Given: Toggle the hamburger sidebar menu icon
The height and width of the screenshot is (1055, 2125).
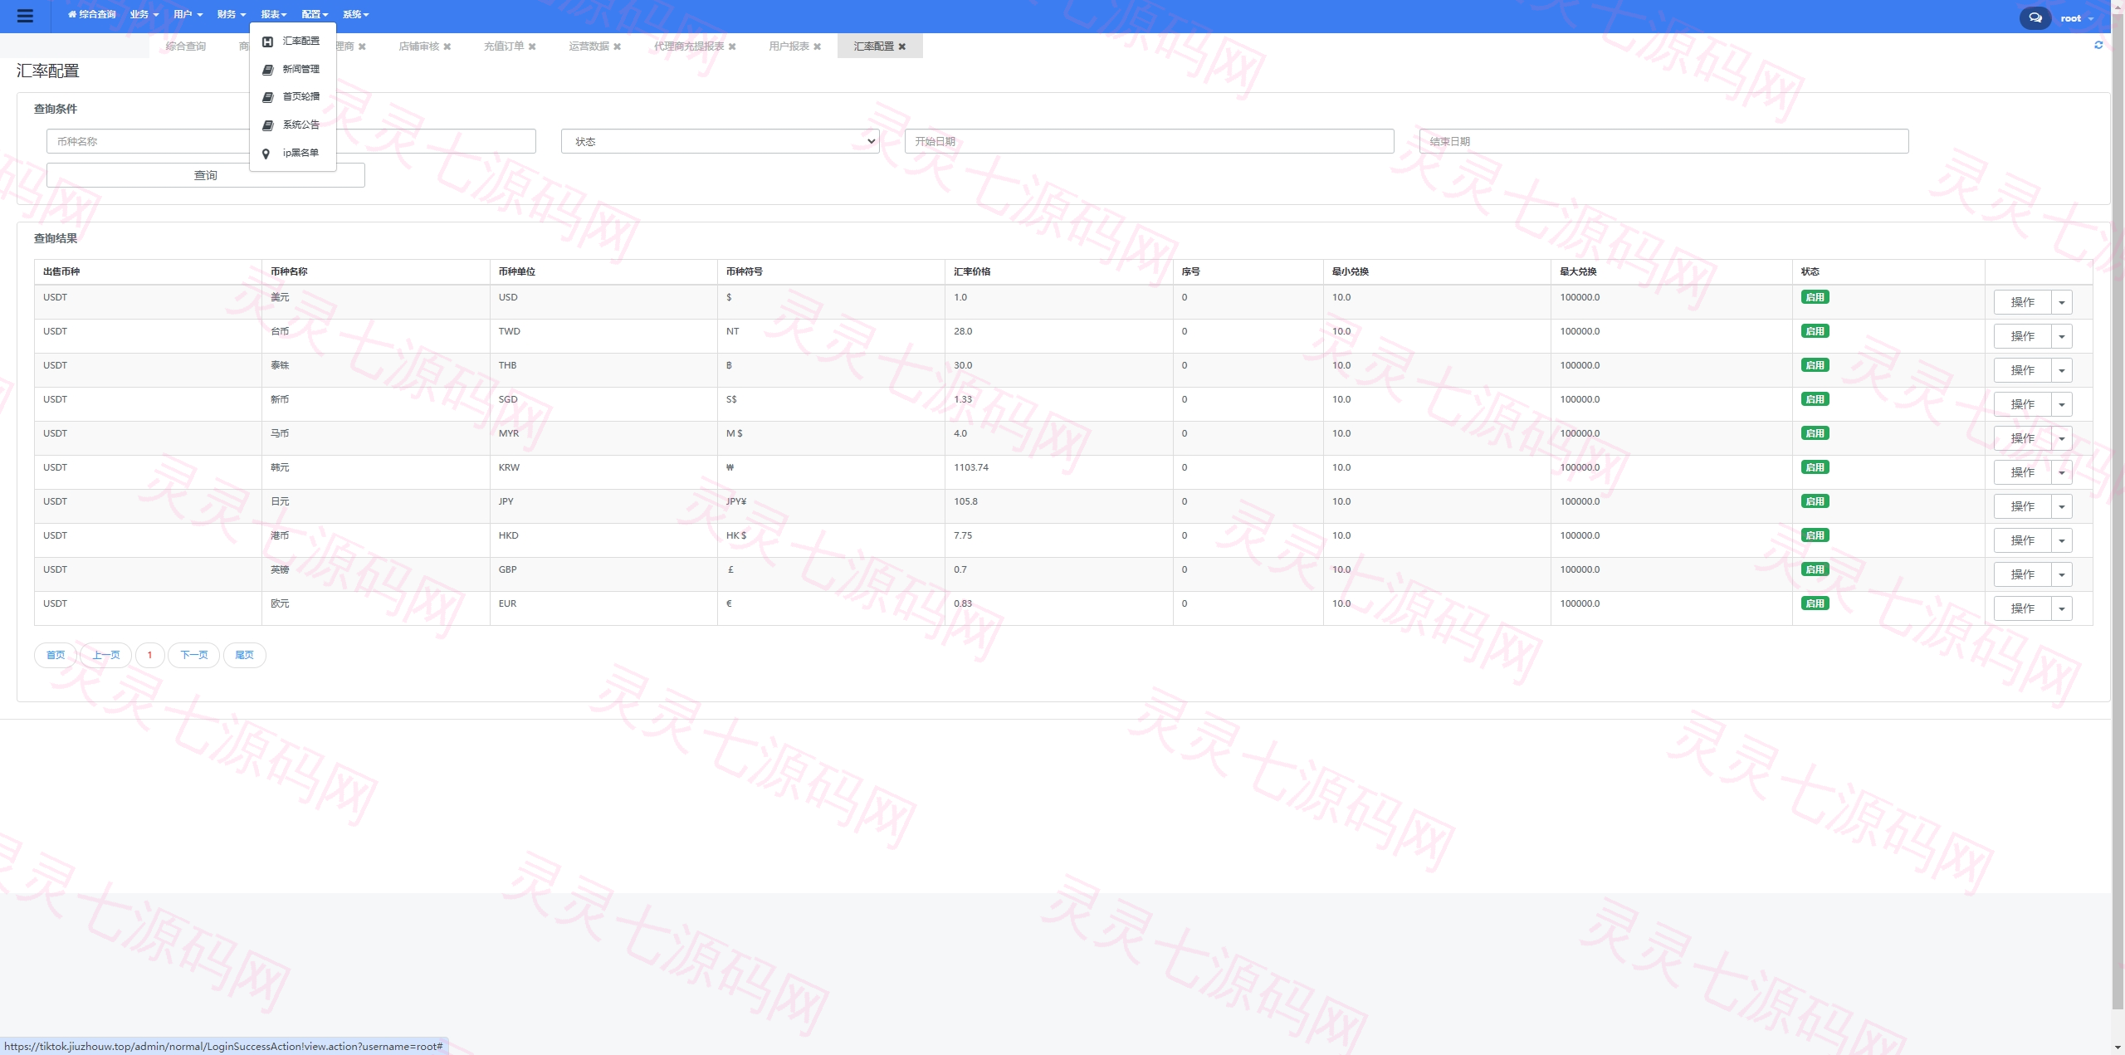Looking at the screenshot, I should tap(25, 16).
